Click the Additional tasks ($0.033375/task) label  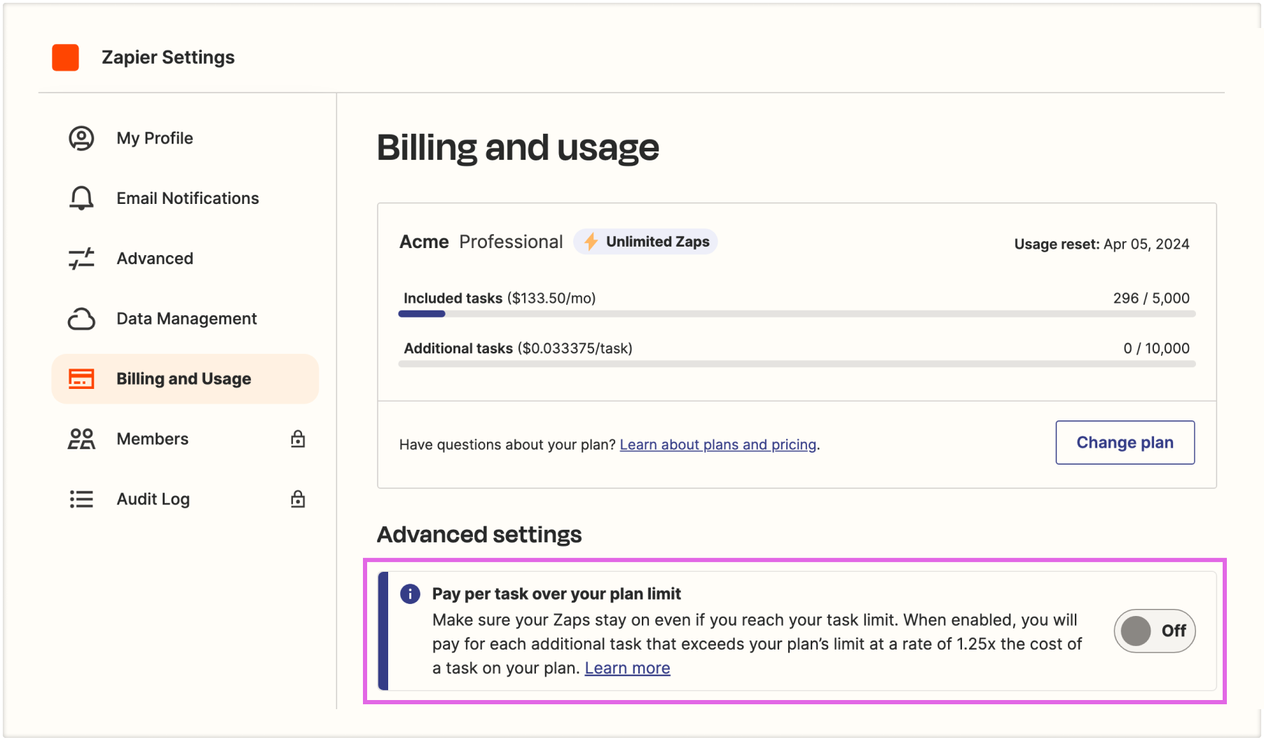coord(518,348)
